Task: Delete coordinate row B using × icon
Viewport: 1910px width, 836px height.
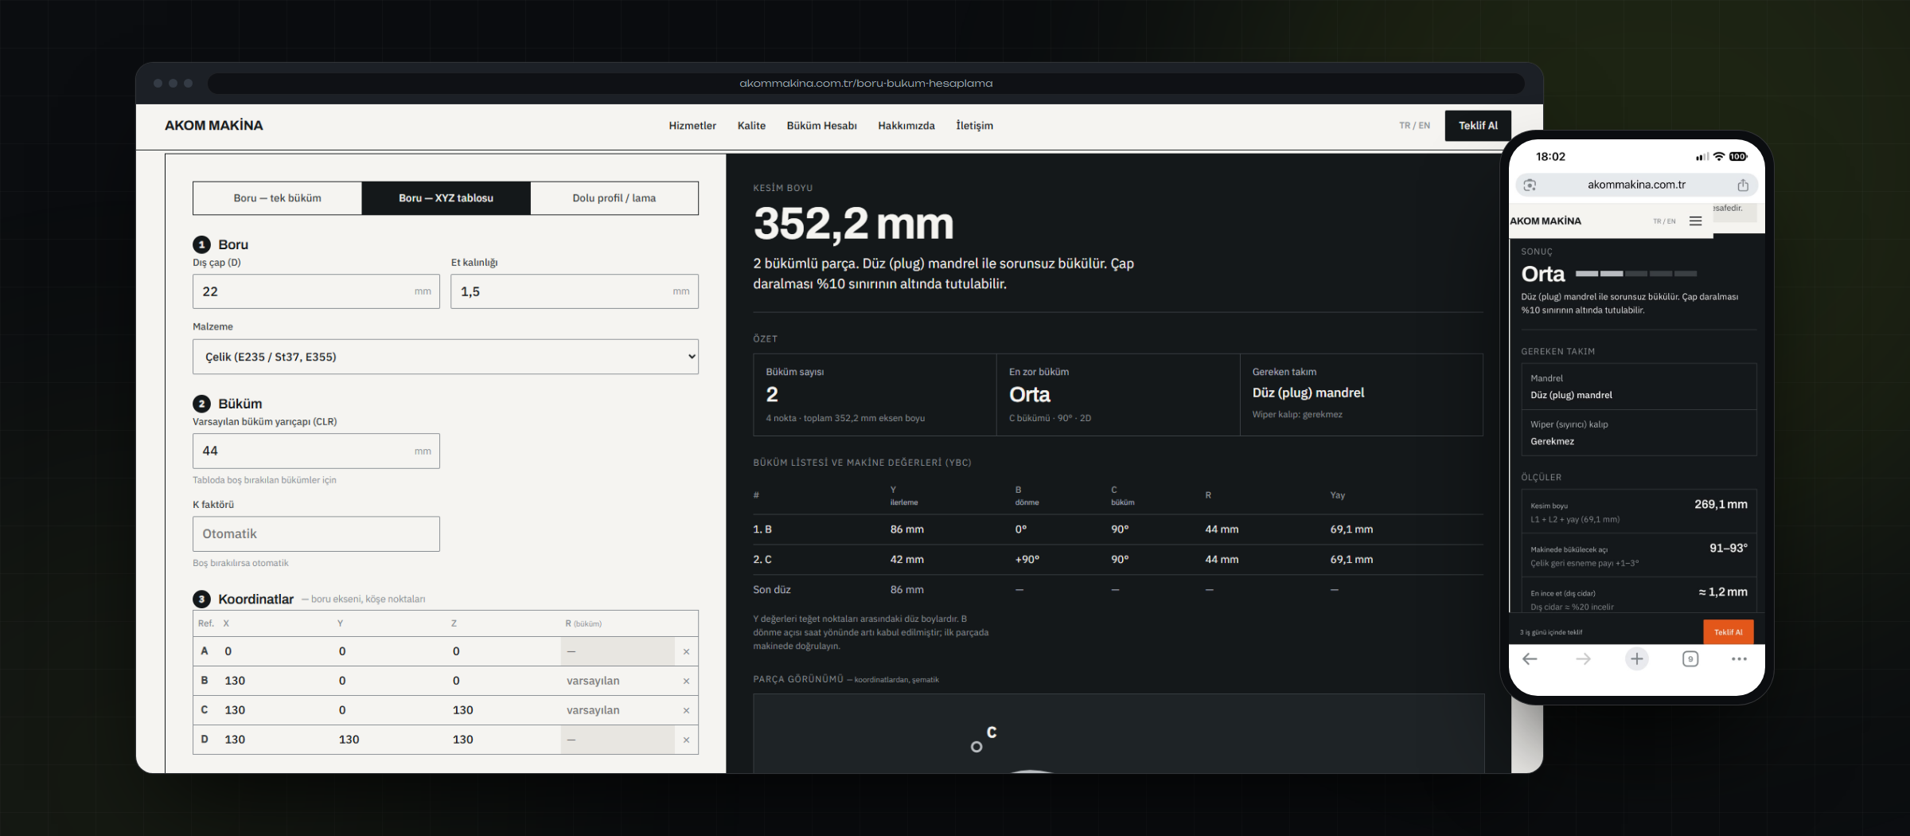Action: click(x=686, y=681)
